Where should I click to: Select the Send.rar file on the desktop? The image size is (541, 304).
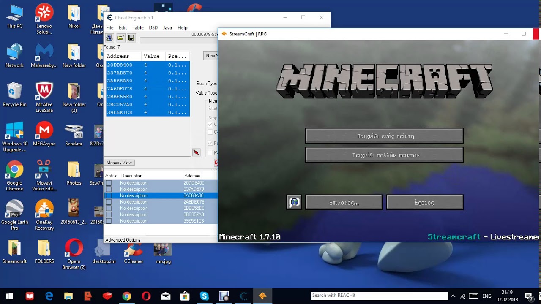click(x=74, y=134)
